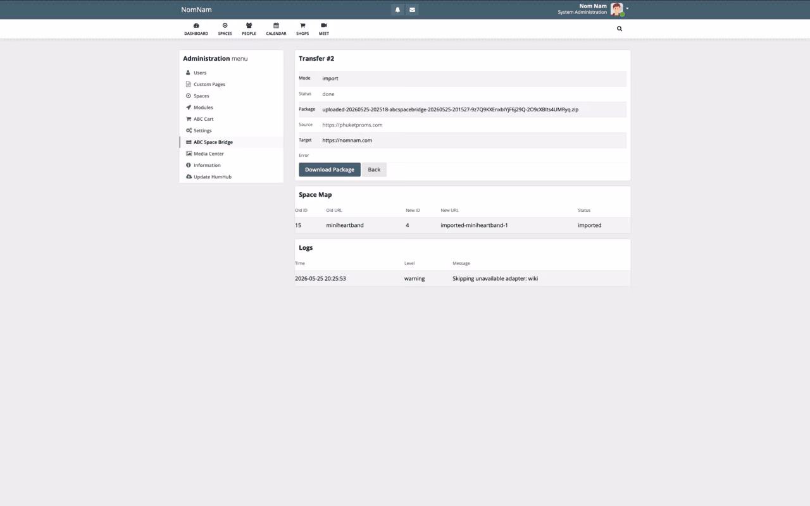
Task: Open the notifications bell icon
Action: coord(397,9)
